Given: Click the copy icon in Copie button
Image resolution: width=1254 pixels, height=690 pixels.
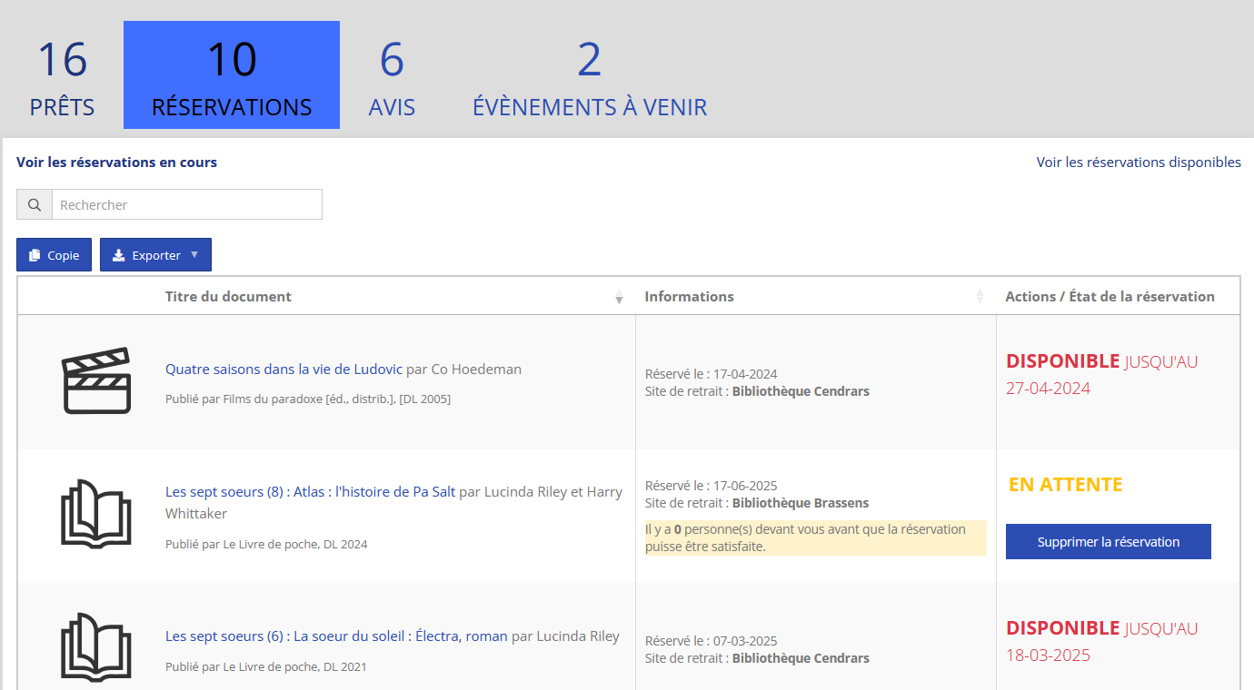Looking at the screenshot, I should point(35,255).
